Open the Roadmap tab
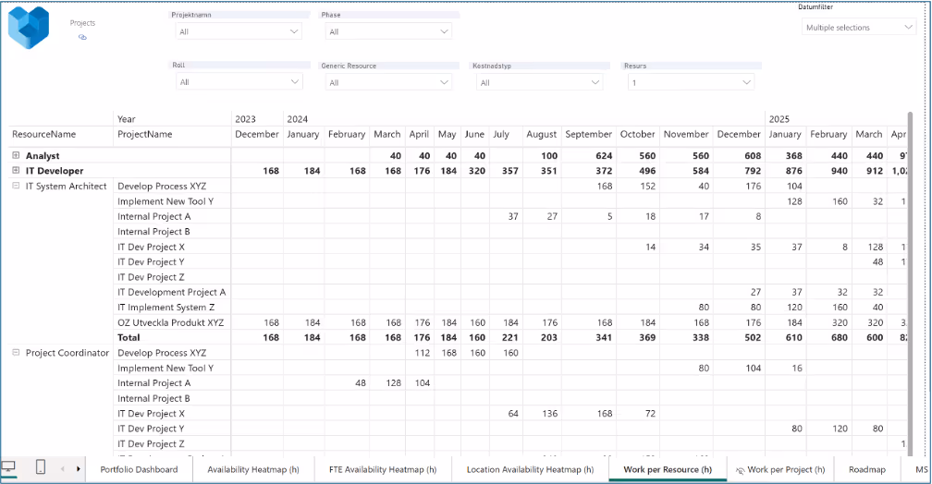Viewport: 932px width, 484px height. click(x=867, y=469)
